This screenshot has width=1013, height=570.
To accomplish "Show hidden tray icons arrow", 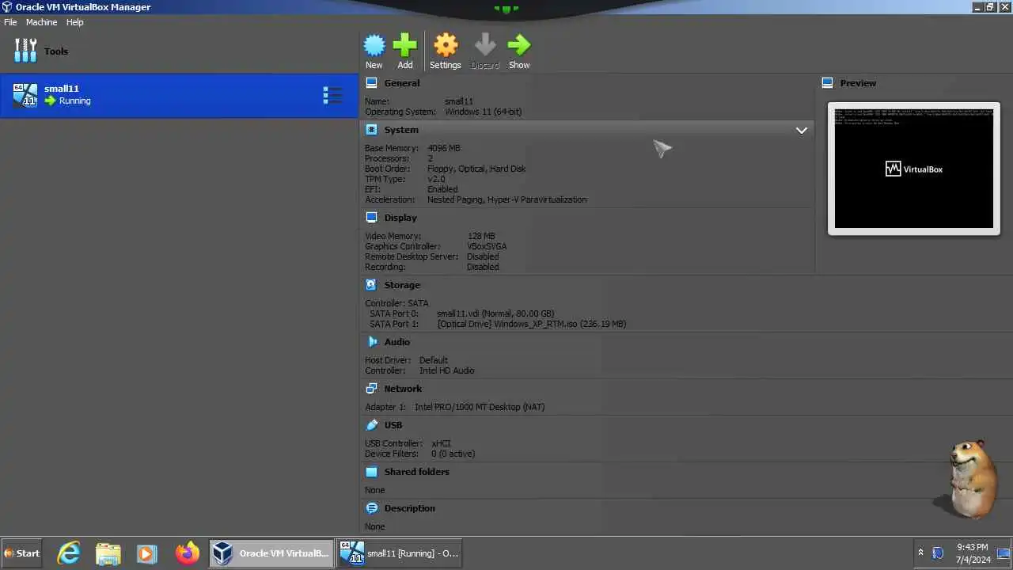I will [x=920, y=553].
